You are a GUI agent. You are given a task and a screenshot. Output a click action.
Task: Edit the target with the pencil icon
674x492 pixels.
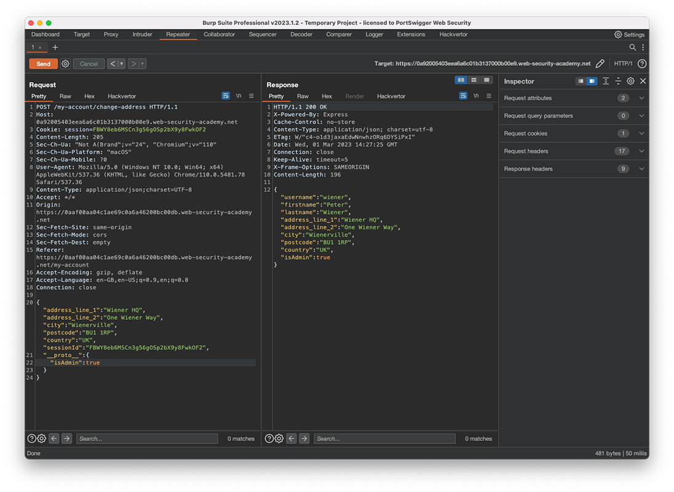600,63
